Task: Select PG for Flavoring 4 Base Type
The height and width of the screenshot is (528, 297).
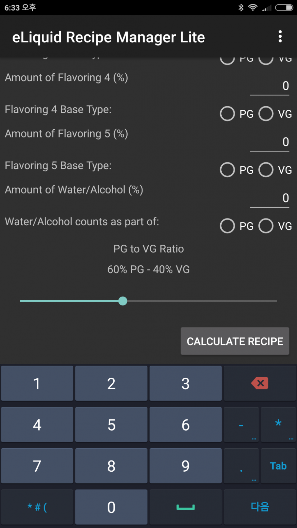Action: pyautogui.click(x=237, y=114)
